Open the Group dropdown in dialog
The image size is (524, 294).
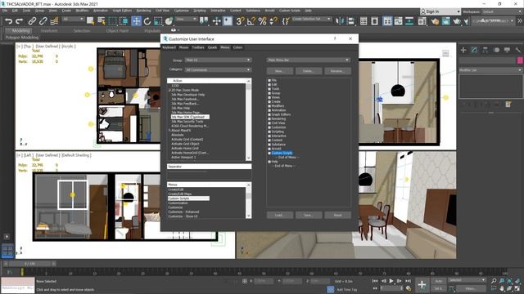tap(218, 60)
